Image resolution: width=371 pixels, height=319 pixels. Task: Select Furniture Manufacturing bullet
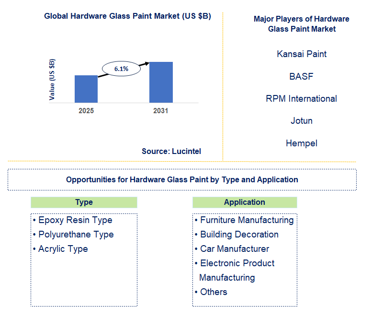tap(244, 220)
